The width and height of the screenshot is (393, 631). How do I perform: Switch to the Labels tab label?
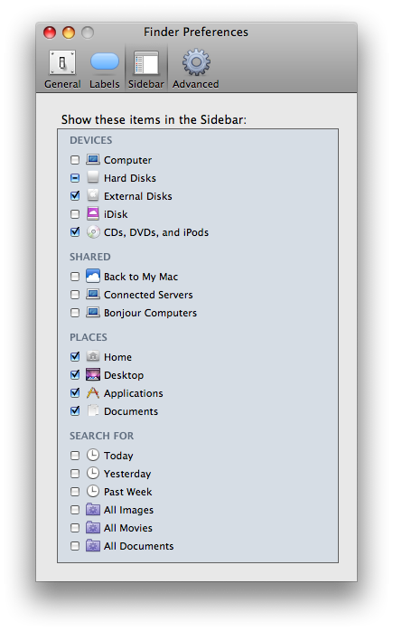coord(105,84)
